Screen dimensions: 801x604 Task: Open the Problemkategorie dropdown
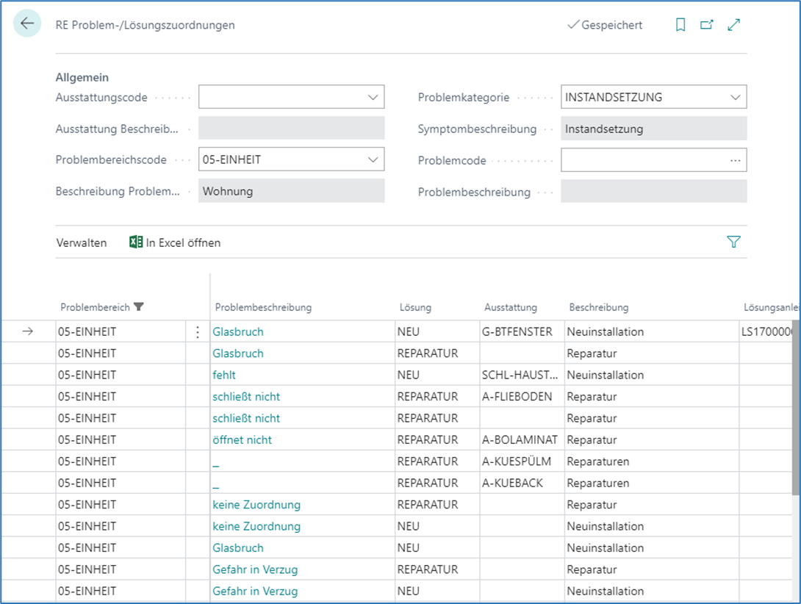point(735,97)
